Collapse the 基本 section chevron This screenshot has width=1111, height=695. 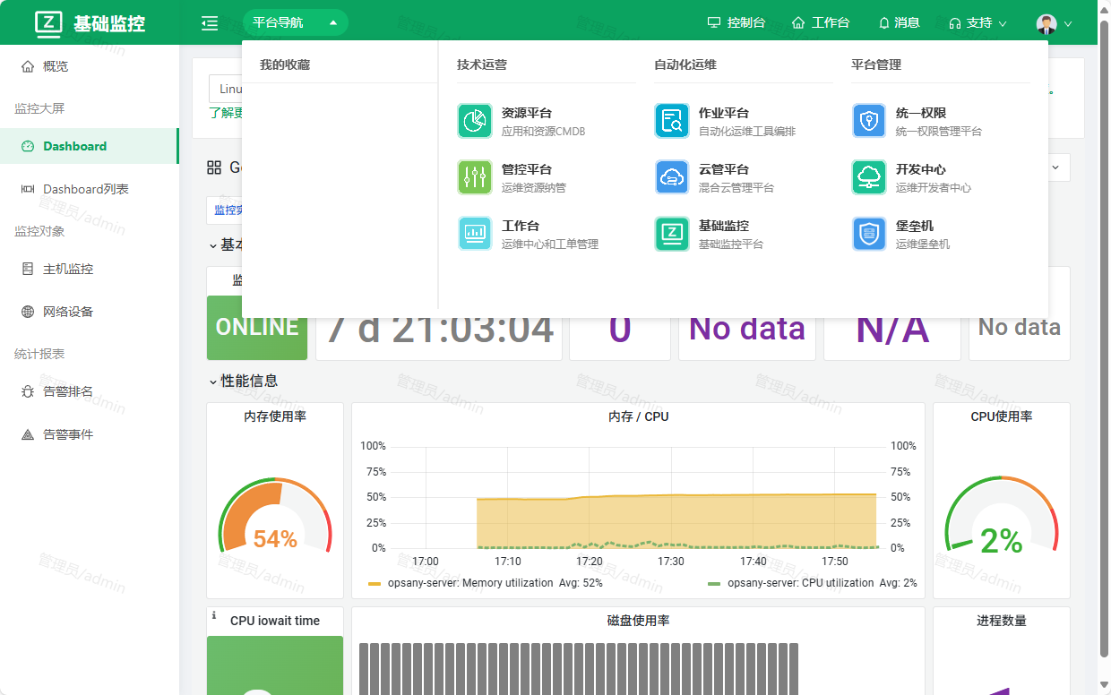click(213, 245)
